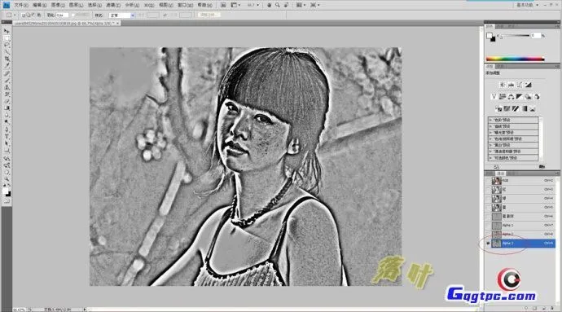The height and width of the screenshot is (312, 562).
Task: Save selection as channel button
Action: tap(534, 308)
